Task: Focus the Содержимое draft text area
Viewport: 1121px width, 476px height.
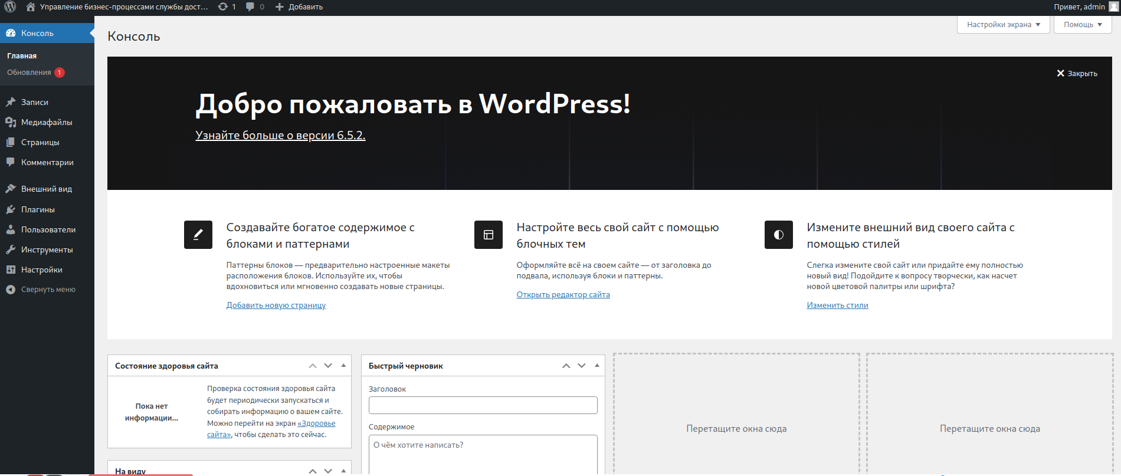Action: click(483, 455)
